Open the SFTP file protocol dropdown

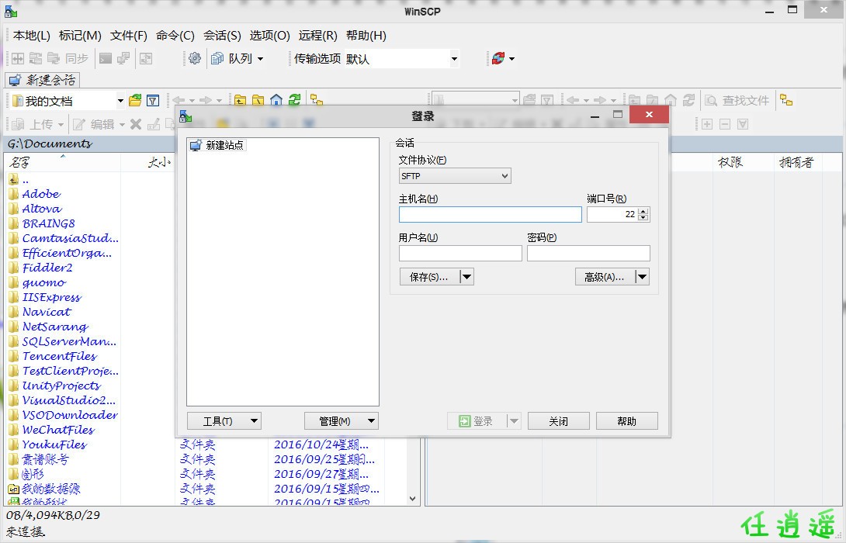[454, 176]
